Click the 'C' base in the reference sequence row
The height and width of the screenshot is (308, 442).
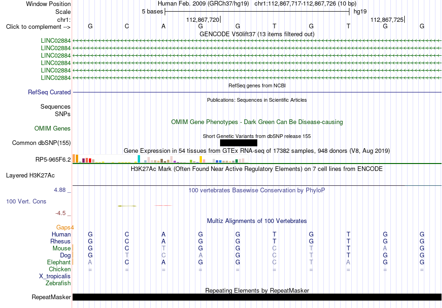[127, 26]
